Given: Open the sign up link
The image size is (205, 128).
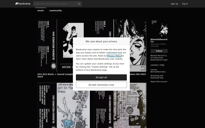Looking at the screenshot, I should coord(174,4).
